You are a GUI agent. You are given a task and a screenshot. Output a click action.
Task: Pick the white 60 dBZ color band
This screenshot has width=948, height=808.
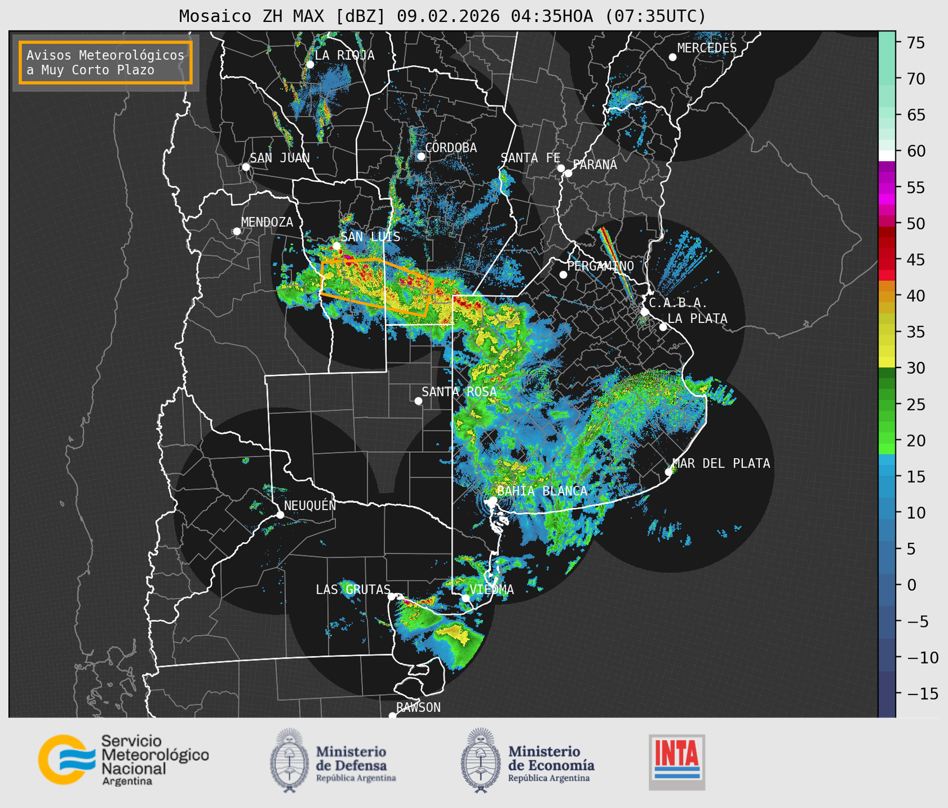[887, 155]
